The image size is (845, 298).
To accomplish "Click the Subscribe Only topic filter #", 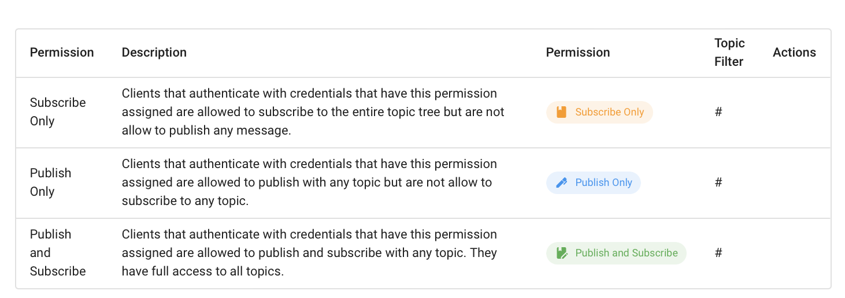I will (718, 112).
